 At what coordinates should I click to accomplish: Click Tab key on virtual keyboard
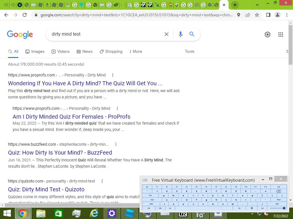[x=150, y=196]
